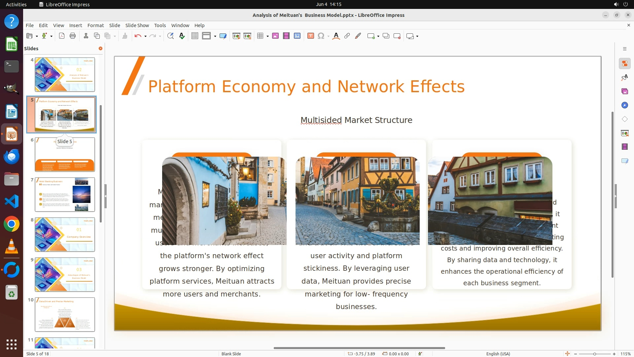
Task: Open sidebar Properties deck
Action: pyautogui.click(x=624, y=63)
